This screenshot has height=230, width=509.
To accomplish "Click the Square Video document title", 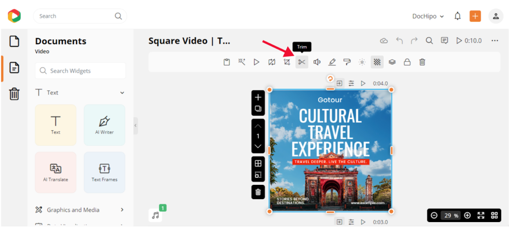I will coord(189,41).
